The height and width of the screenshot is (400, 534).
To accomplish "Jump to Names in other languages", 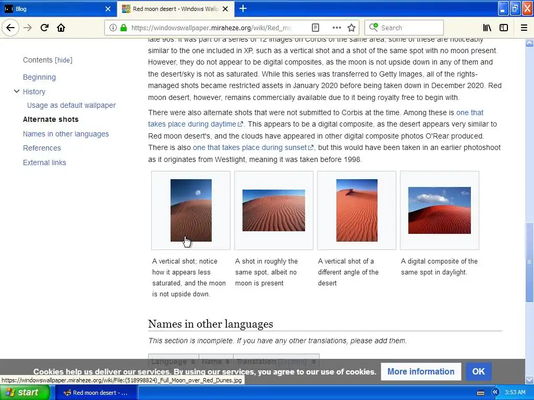I will point(66,134).
